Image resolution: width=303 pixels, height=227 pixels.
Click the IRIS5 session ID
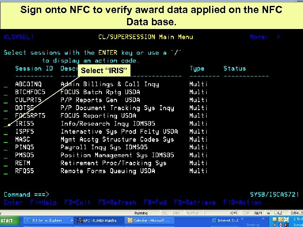[x=24, y=124]
